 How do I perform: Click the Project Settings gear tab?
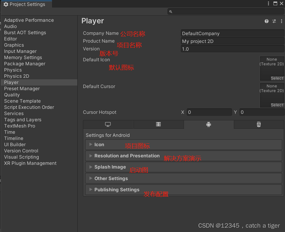click(x=27, y=4)
